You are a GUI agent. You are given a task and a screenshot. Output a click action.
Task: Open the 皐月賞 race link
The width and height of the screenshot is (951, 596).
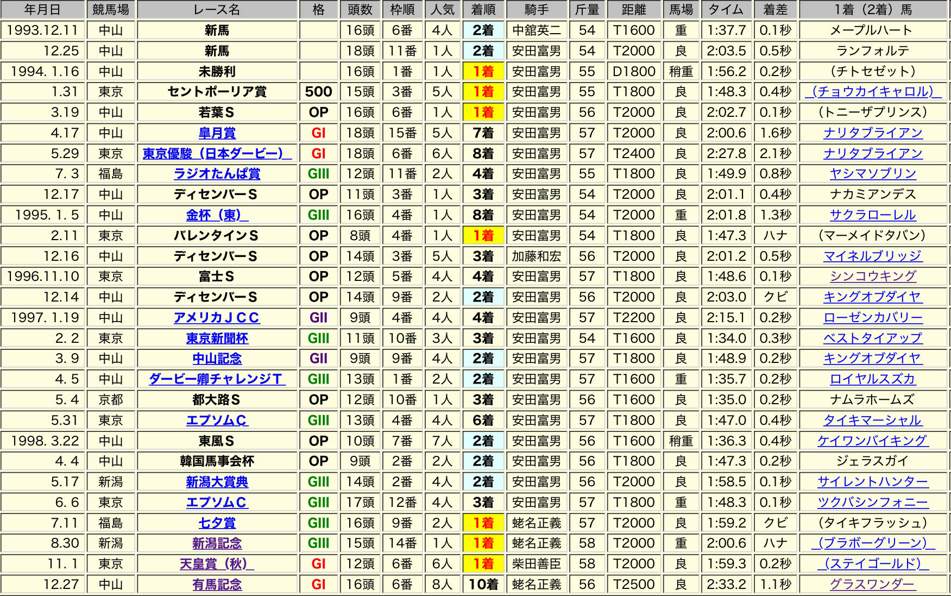pos(217,133)
